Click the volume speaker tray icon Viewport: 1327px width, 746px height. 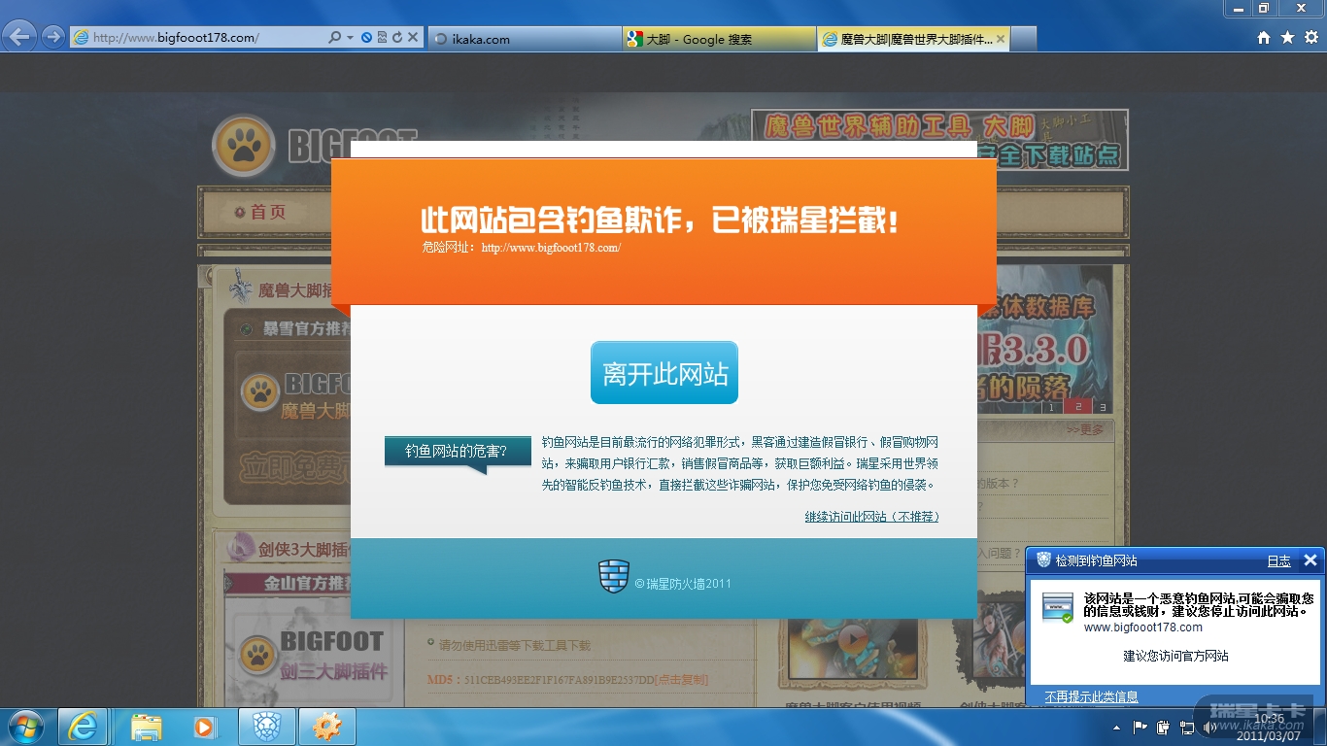coord(1209,727)
